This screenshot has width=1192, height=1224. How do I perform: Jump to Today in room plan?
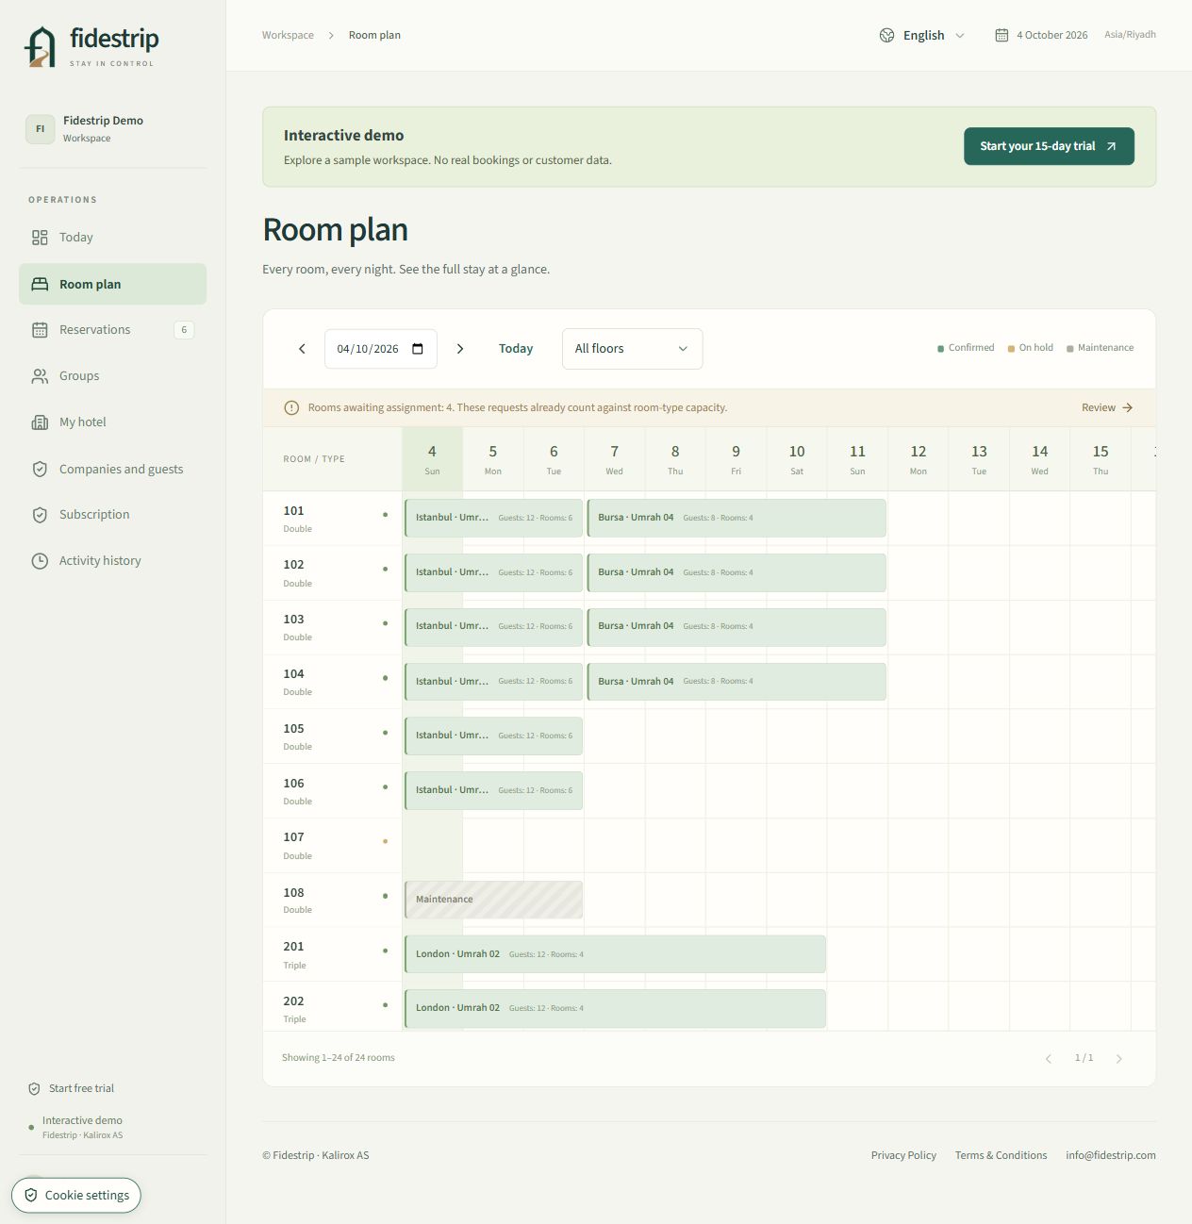click(x=516, y=349)
